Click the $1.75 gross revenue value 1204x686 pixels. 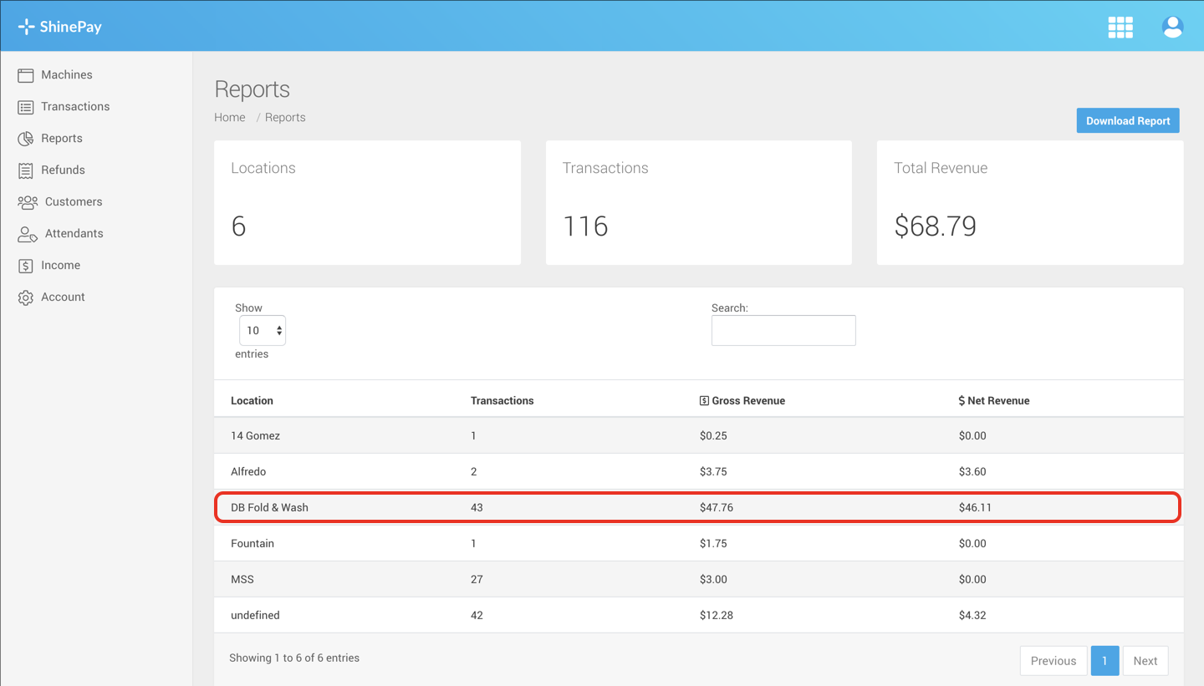click(x=713, y=543)
